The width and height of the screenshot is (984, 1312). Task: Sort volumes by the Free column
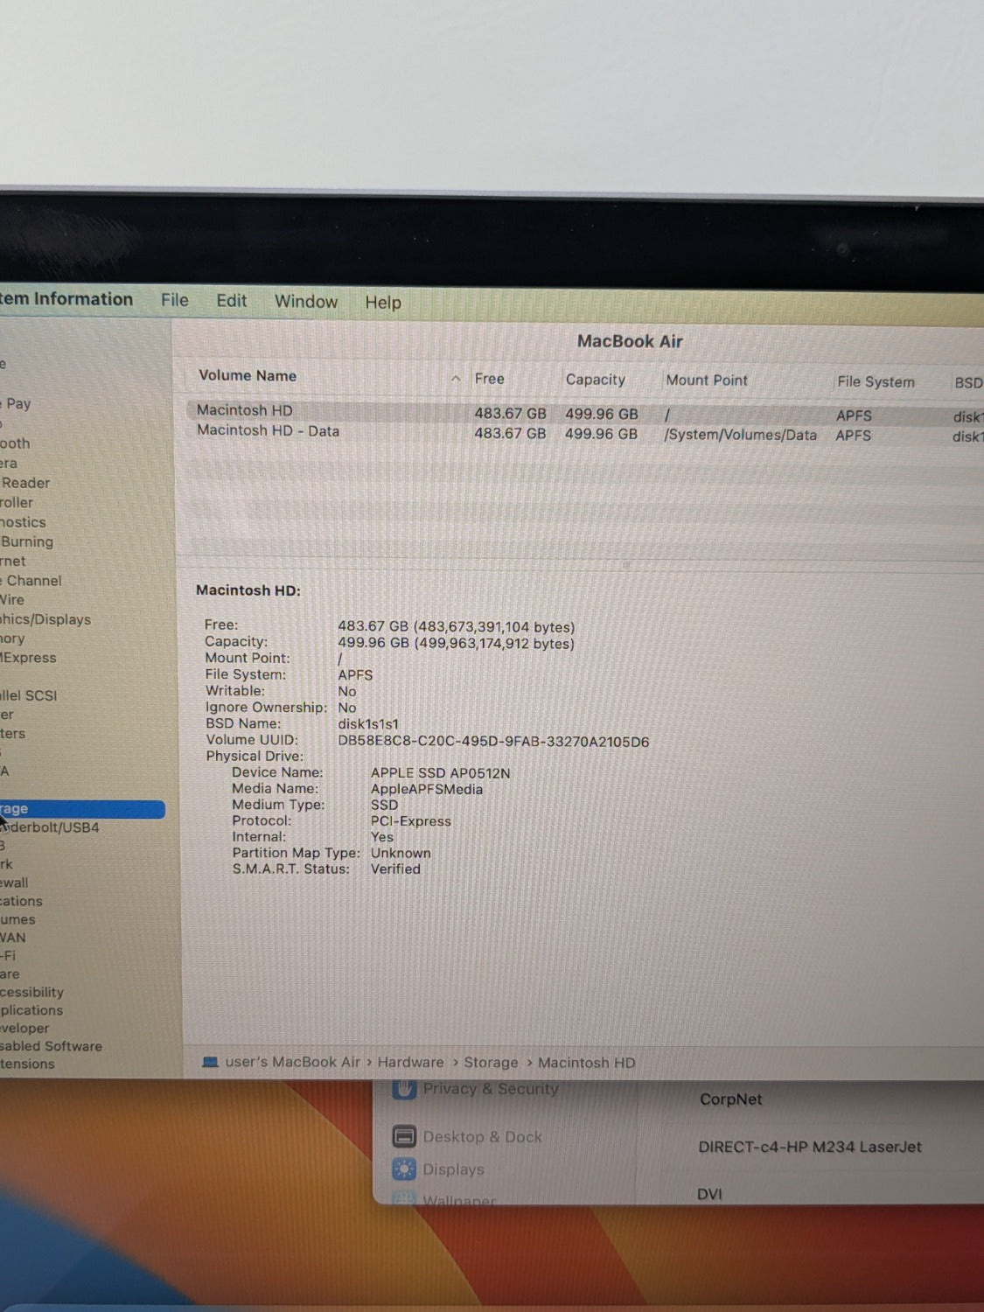tap(489, 379)
